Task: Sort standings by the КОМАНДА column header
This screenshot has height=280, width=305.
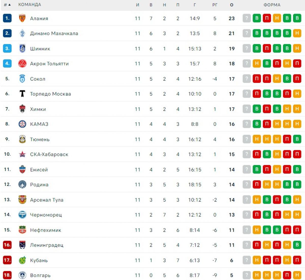Action: 29,5
